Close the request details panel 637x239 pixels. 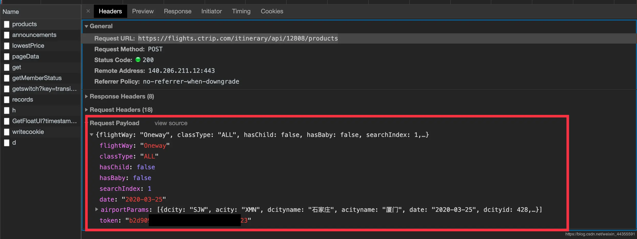88,11
